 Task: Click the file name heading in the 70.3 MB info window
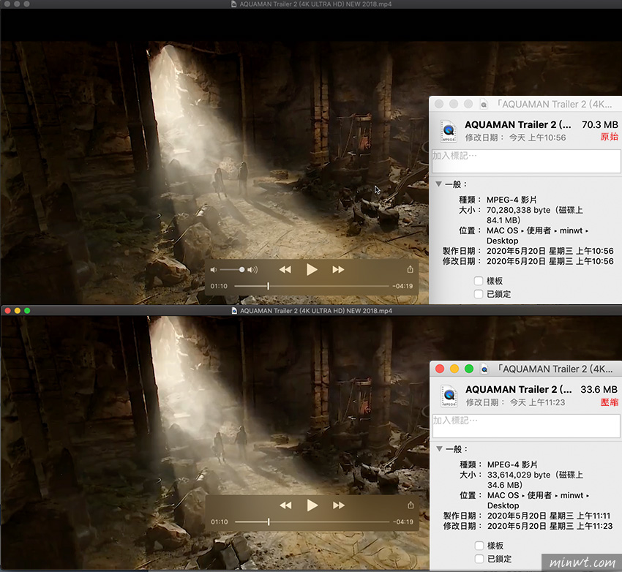(518, 124)
